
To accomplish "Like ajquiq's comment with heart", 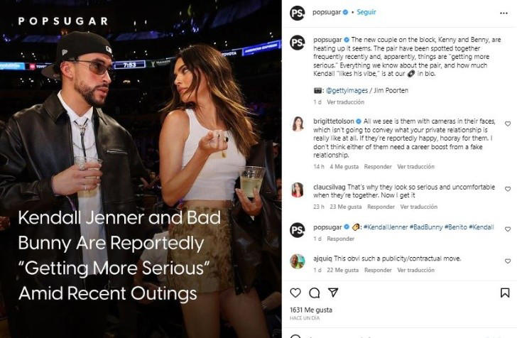I will (507, 258).
